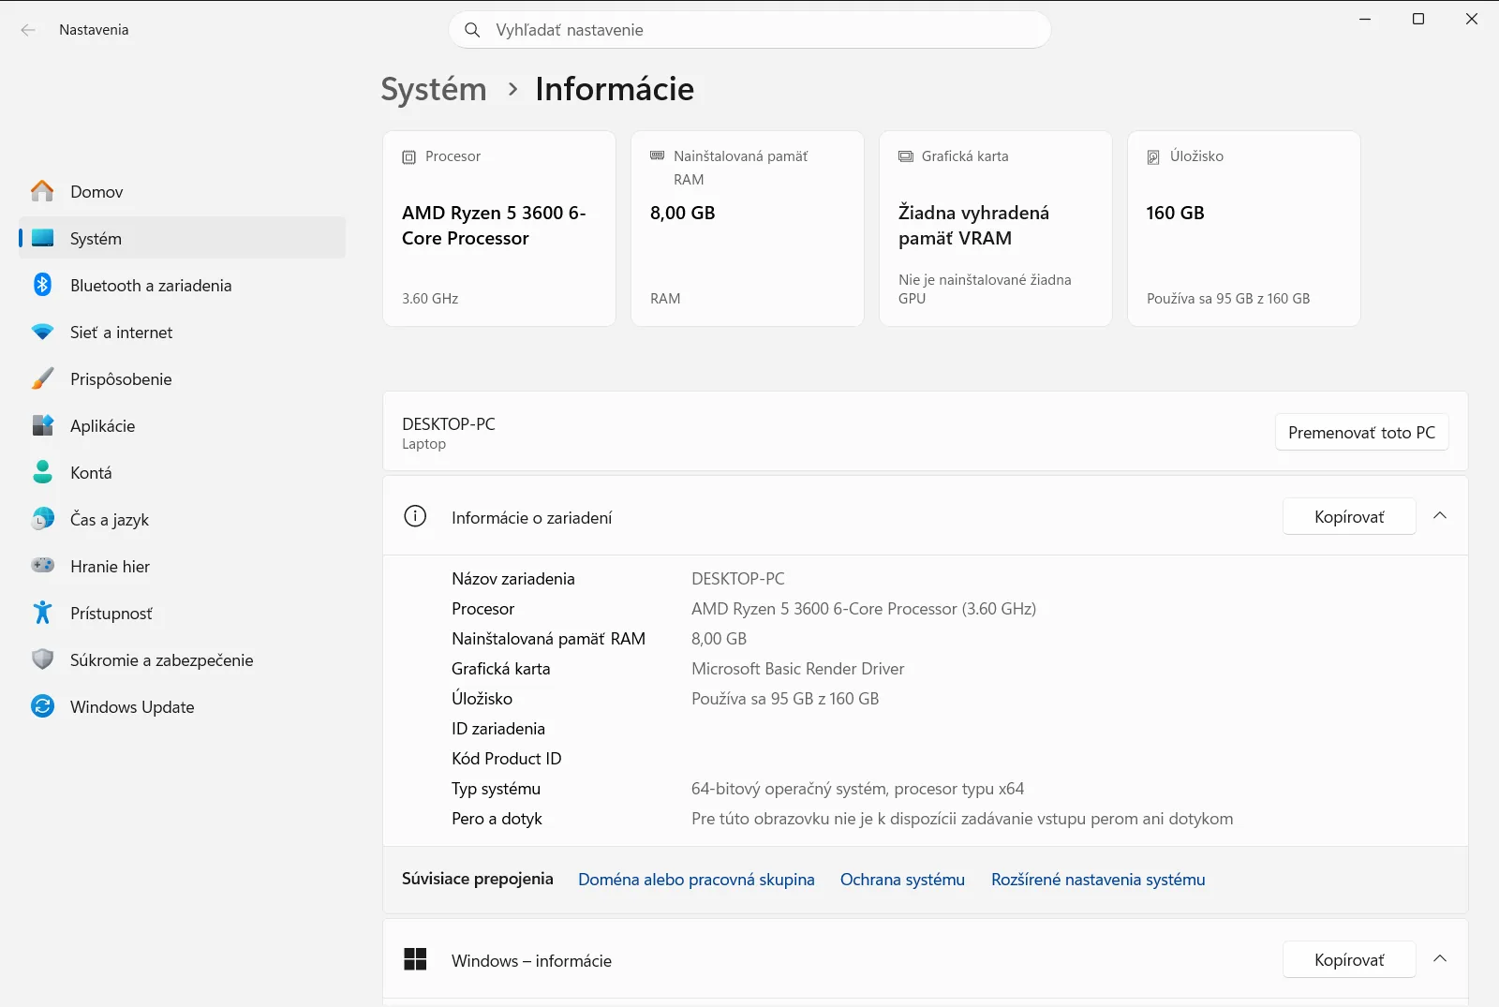Image resolution: width=1499 pixels, height=1007 pixels.
Task: Click the Systém monitor icon in sidebar
Action: (x=42, y=238)
